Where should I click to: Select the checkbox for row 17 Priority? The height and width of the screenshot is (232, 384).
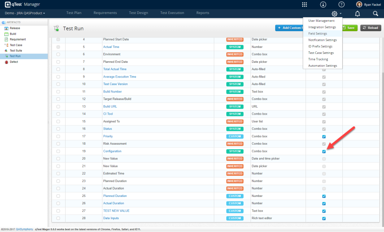point(58,136)
